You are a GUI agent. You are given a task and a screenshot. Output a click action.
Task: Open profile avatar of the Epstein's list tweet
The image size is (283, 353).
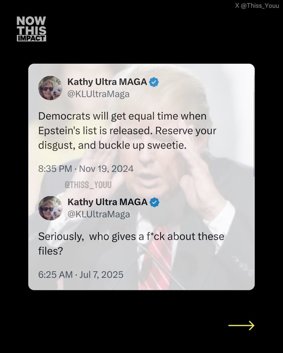(x=50, y=88)
